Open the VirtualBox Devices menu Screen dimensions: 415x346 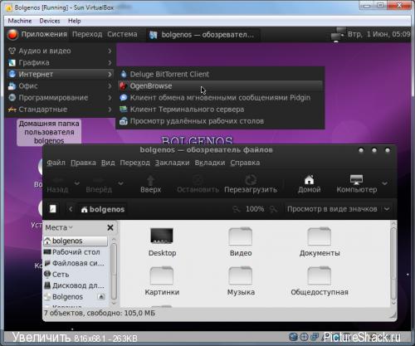pos(50,21)
